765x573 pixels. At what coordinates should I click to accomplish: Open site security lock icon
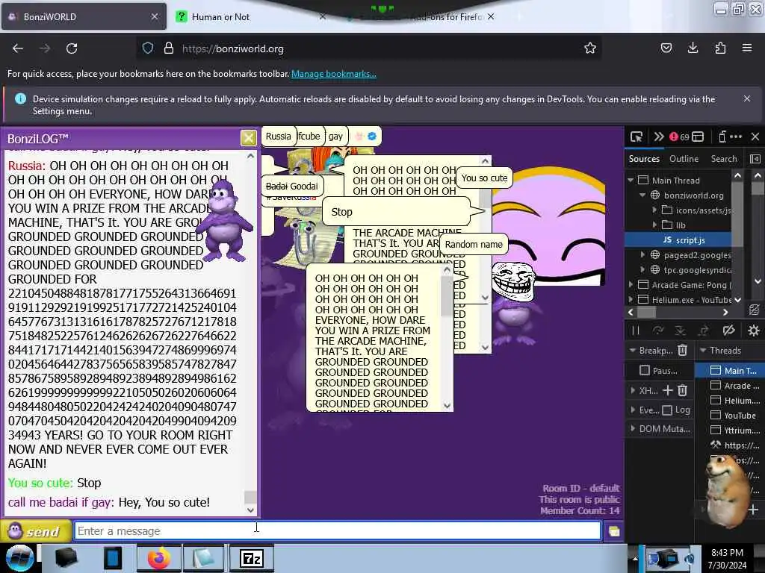(169, 48)
